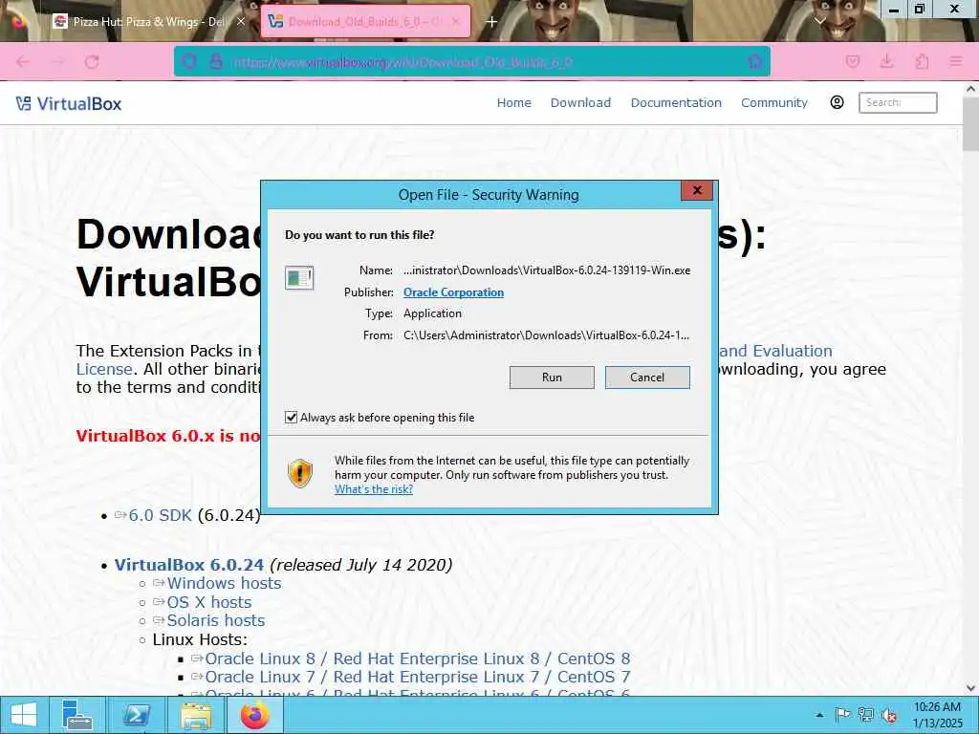Open the OS X hosts download link
The height and width of the screenshot is (734, 979).
tap(209, 602)
